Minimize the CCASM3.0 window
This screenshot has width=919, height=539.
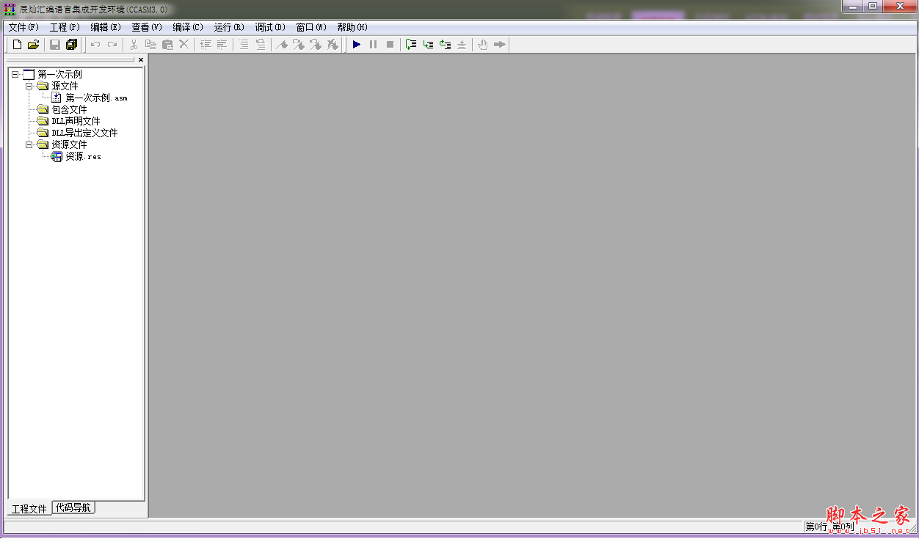pos(851,7)
